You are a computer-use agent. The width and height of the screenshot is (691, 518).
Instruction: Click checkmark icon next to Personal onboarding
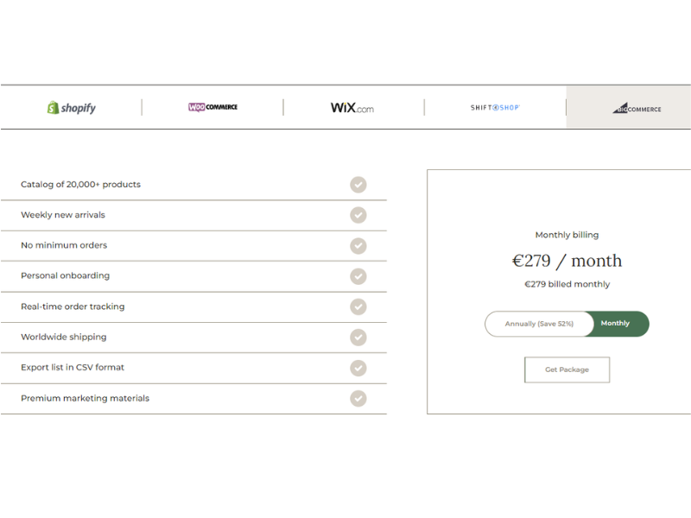(358, 276)
